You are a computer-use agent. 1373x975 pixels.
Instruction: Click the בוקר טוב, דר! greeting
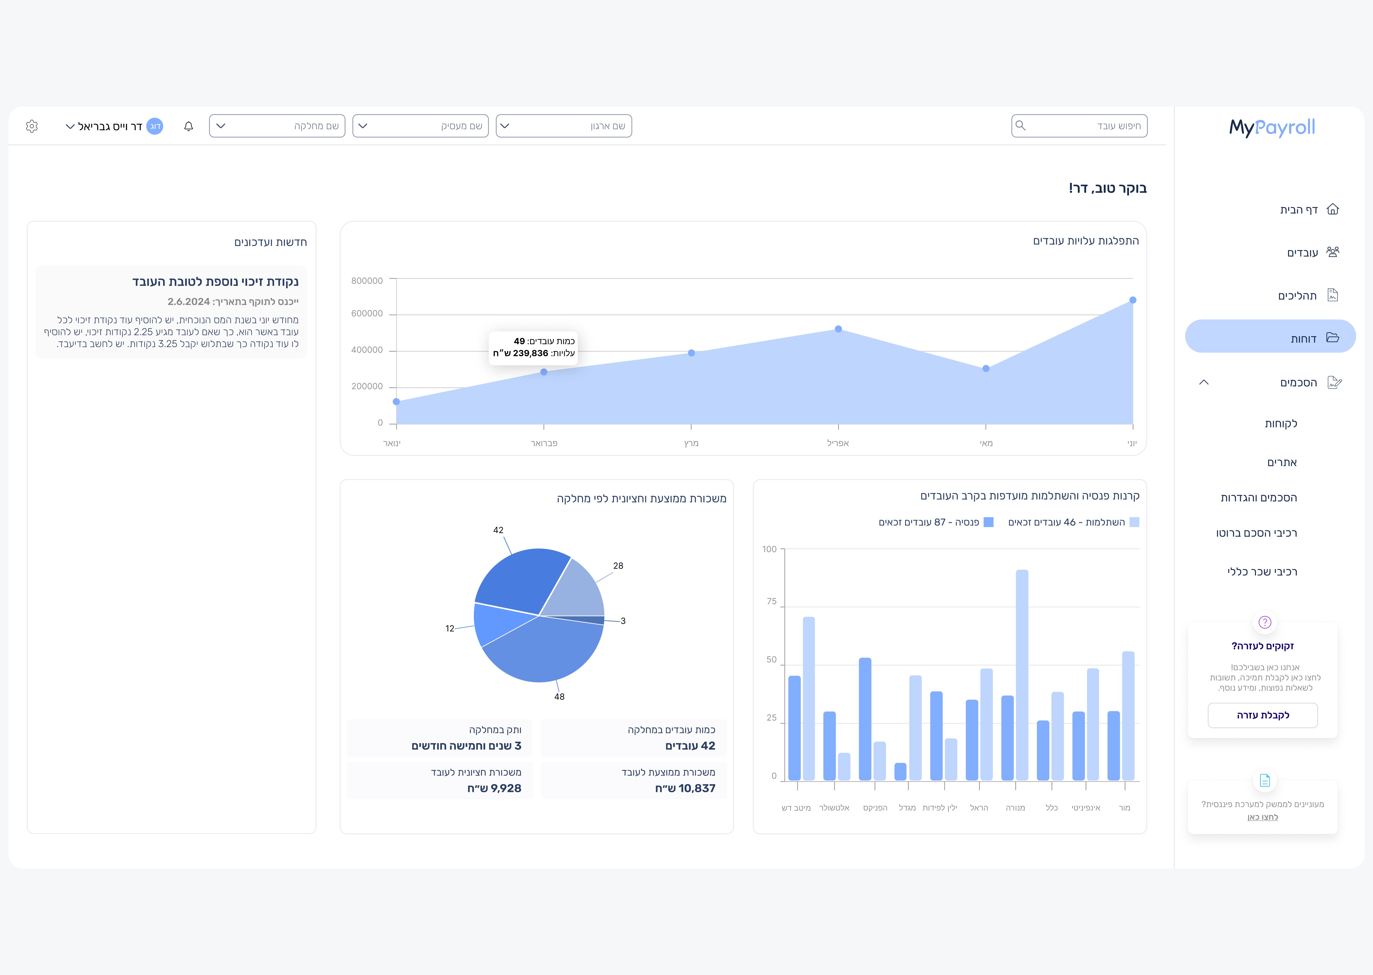point(1107,188)
